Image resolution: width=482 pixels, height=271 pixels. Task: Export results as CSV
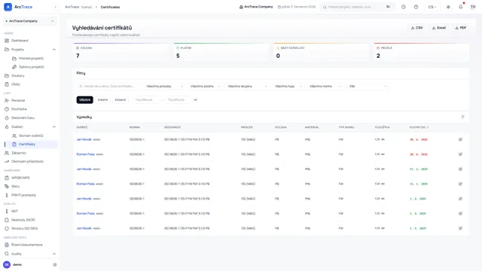[416, 28]
